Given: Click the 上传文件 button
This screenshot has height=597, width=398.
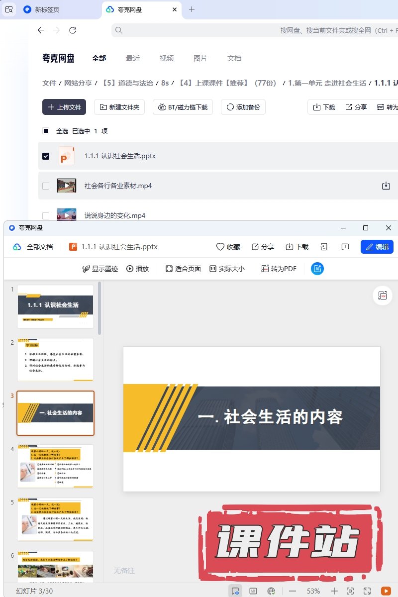Looking at the screenshot, I should (64, 107).
